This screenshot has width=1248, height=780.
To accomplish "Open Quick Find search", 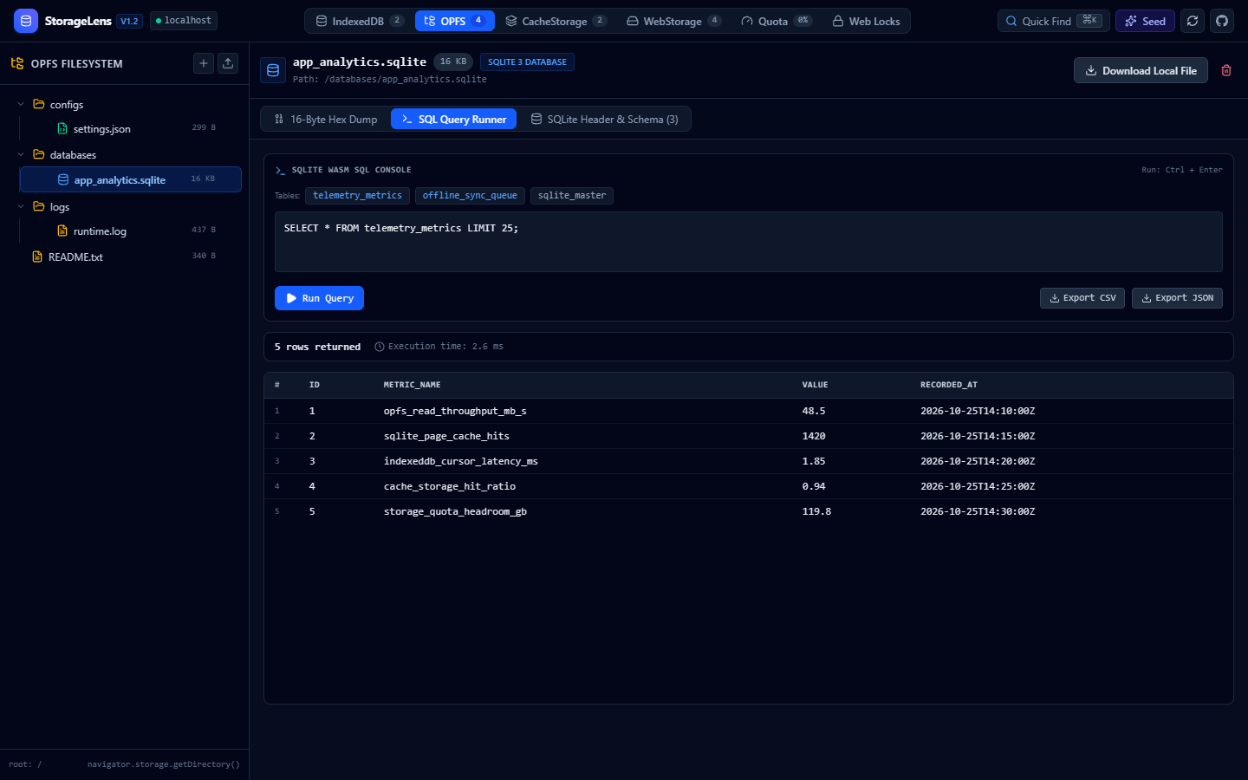I will pyautogui.click(x=1054, y=21).
